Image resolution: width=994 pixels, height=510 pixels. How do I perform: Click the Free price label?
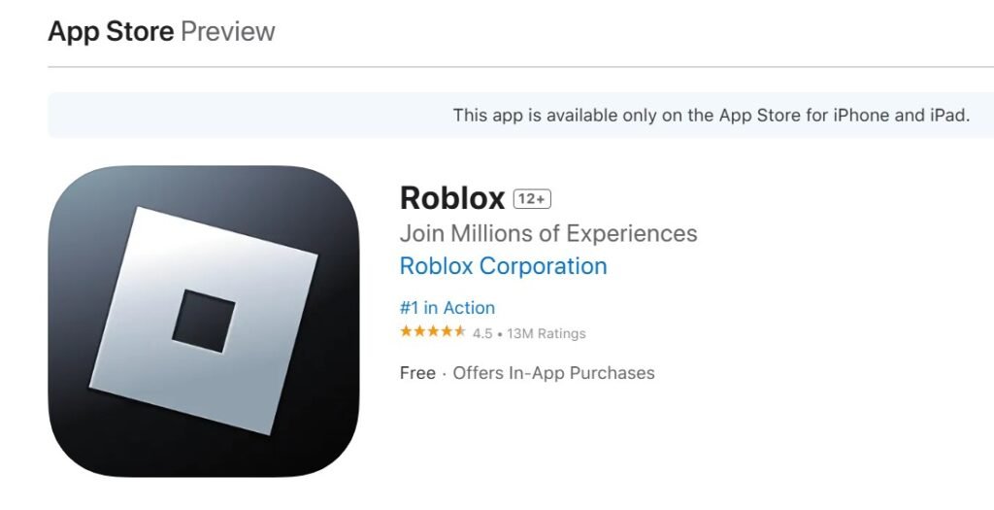tap(417, 373)
